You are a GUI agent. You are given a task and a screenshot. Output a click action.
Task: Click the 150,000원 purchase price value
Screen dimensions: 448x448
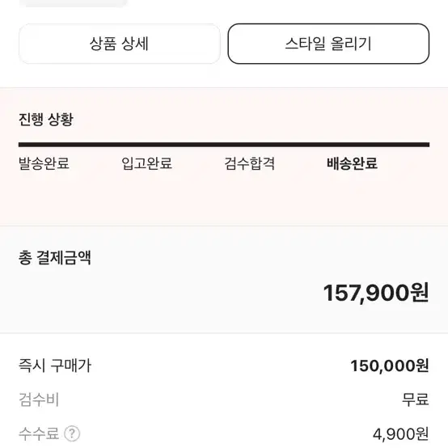390,366
